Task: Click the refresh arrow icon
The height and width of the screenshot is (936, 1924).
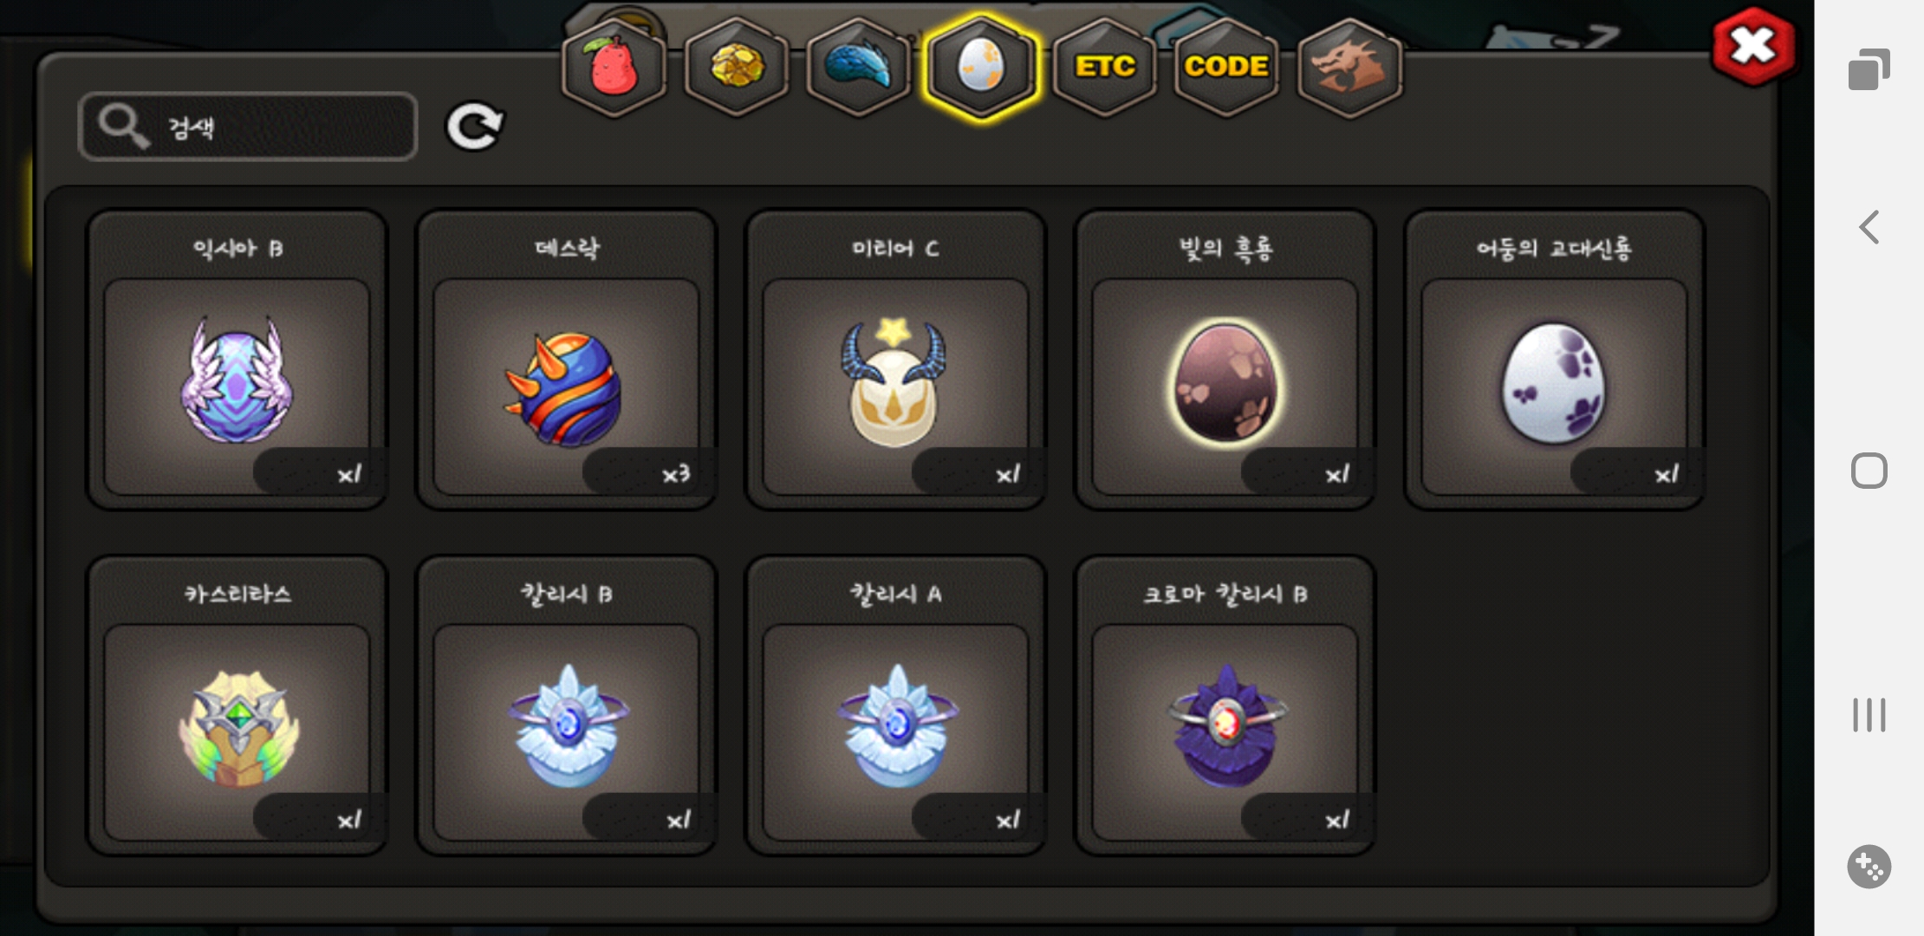Action: click(474, 127)
